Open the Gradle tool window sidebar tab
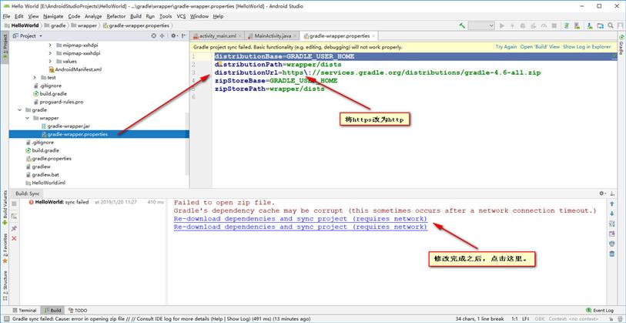This screenshot has height=323, width=626. pyautogui.click(x=621, y=44)
